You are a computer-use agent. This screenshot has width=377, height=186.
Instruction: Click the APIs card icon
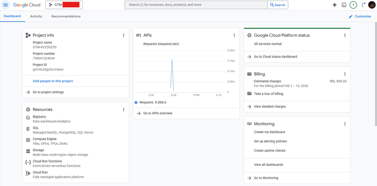[x=139, y=35]
